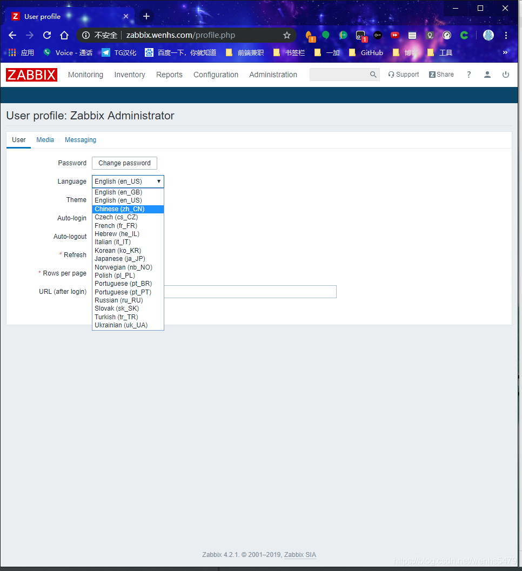Screen dimensions: 522x571
Task: Click the extension icon with red badge 1
Action: coord(360,36)
